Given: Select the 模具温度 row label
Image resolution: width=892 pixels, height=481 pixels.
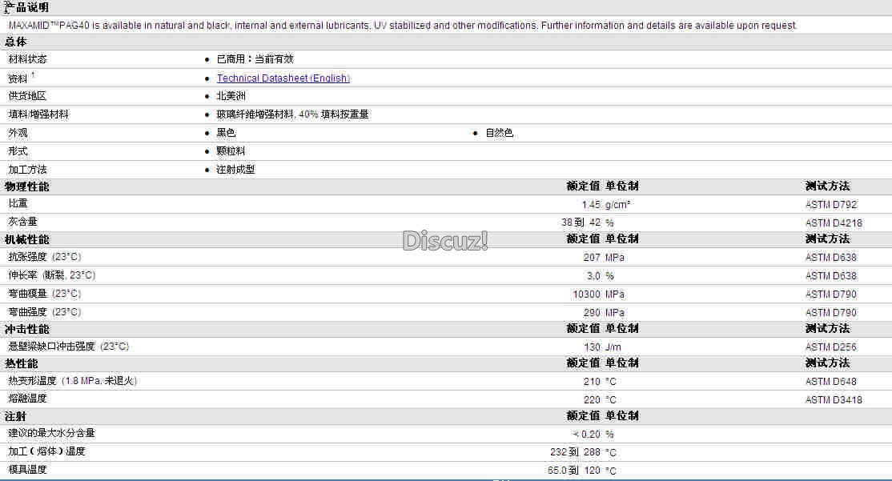Looking at the screenshot, I should click(x=27, y=470).
